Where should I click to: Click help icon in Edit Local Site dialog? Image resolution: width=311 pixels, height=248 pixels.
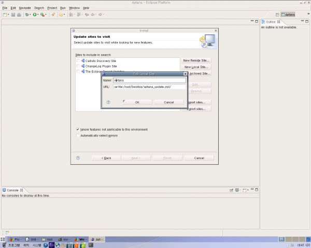tap(108, 102)
